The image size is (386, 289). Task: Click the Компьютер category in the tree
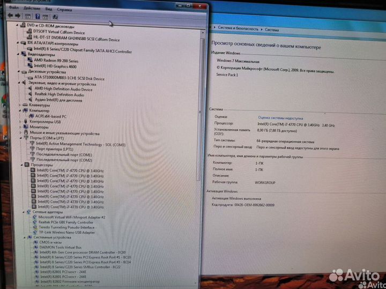click(39, 110)
